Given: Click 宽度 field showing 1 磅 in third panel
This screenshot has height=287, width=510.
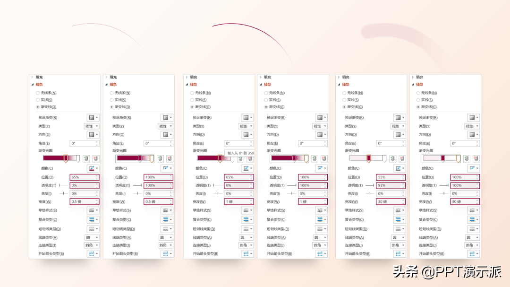Looking at the screenshot, I should pyautogui.click(x=239, y=201).
